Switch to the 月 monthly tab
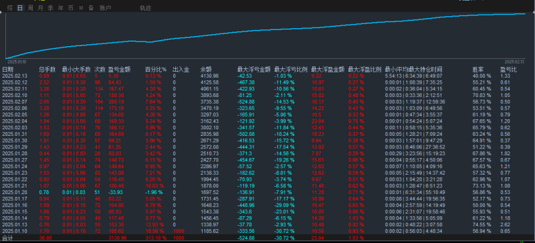The height and width of the screenshot is (243, 535). point(40,8)
